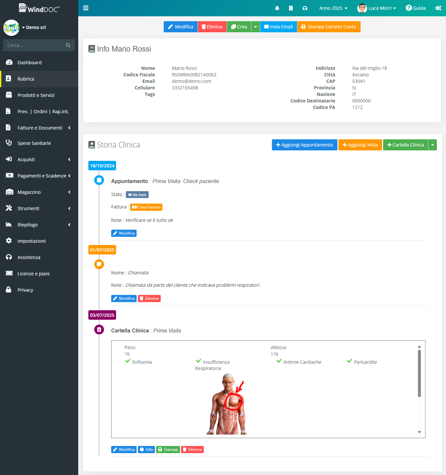This screenshot has width=446, height=475.
Task: Click the scrollbar up arrow in clinical record
Action: tap(419, 346)
